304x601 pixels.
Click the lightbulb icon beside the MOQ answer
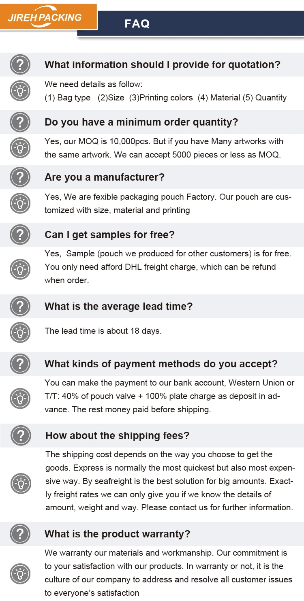point(20,148)
